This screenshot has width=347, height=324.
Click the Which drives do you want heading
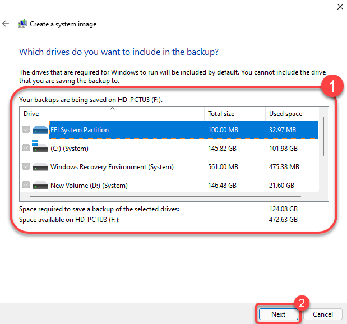pyautogui.click(x=119, y=52)
